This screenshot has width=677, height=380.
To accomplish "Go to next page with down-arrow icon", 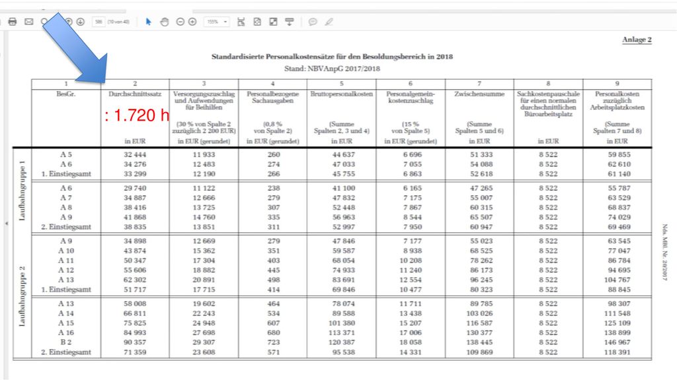I will [x=80, y=22].
